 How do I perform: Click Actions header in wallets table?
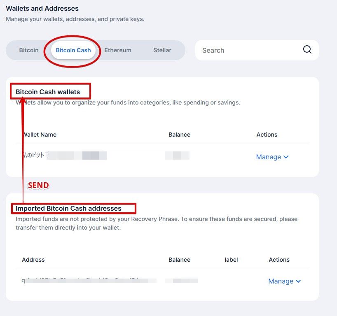tap(267, 135)
